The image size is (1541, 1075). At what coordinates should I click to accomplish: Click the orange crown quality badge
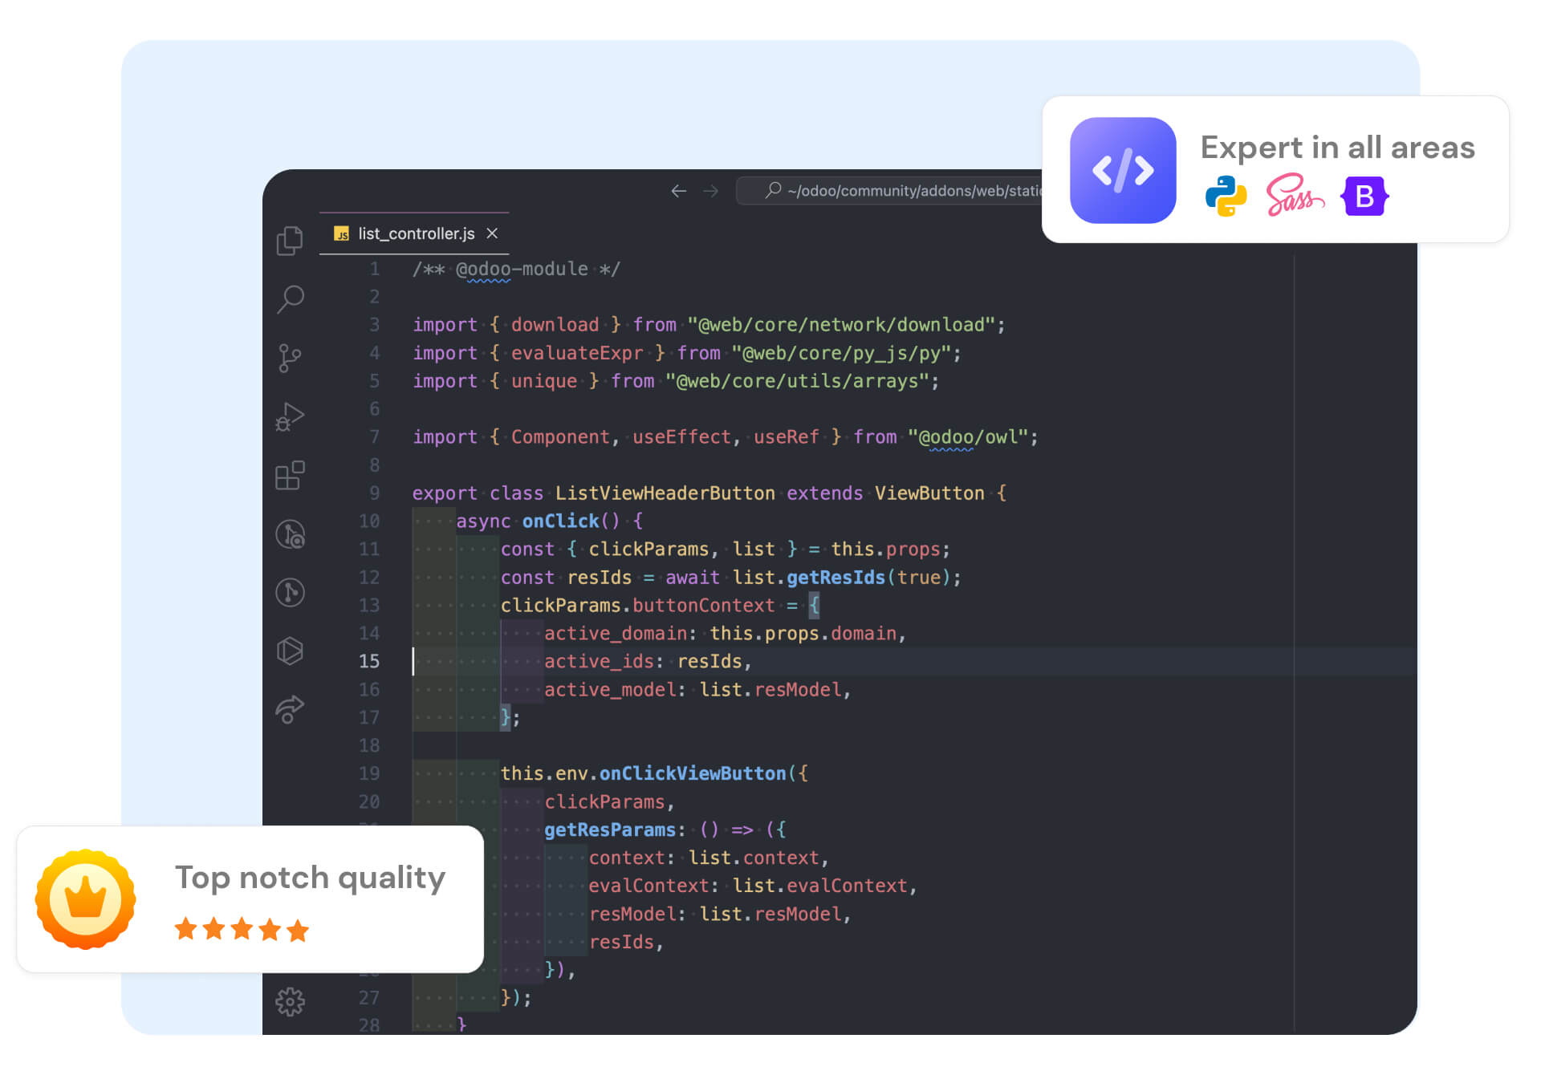click(86, 899)
